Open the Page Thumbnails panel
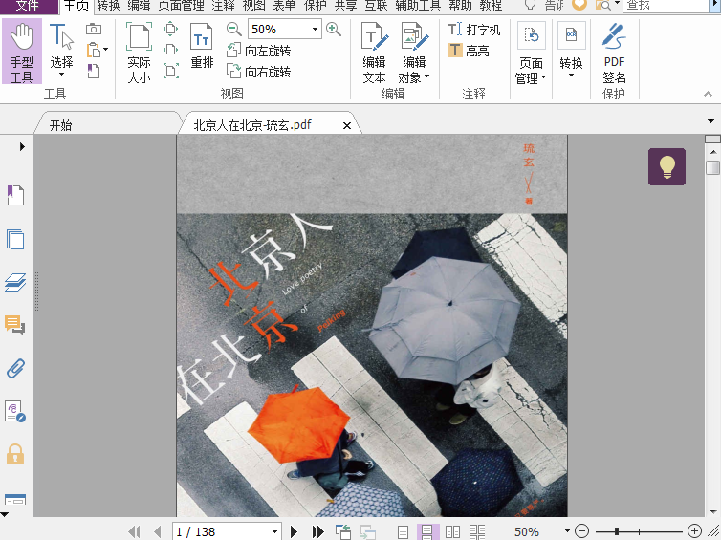The image size is (721, 540). (15, 239)
